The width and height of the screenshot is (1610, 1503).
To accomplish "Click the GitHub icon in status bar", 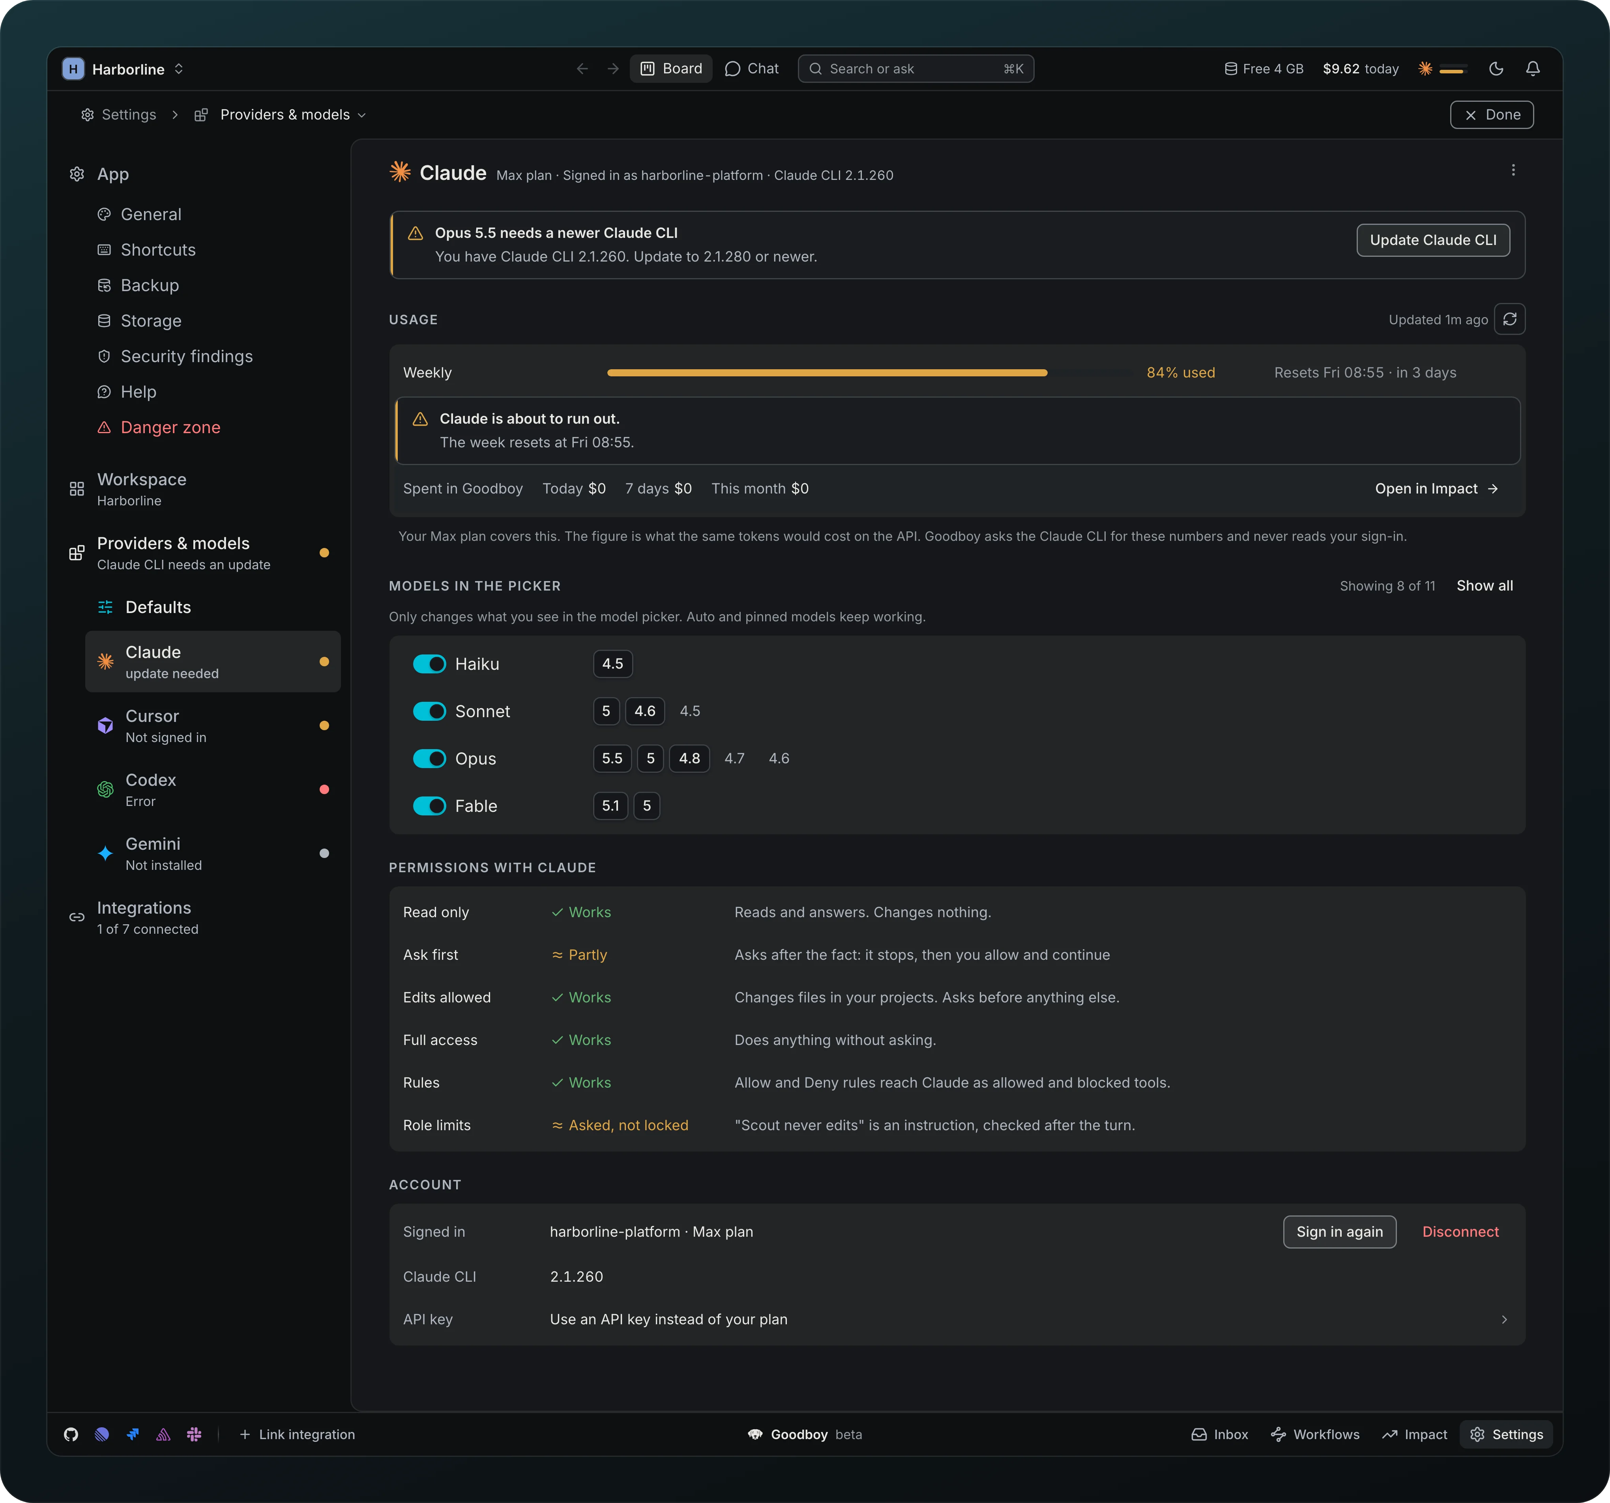I will point(71,1434).
